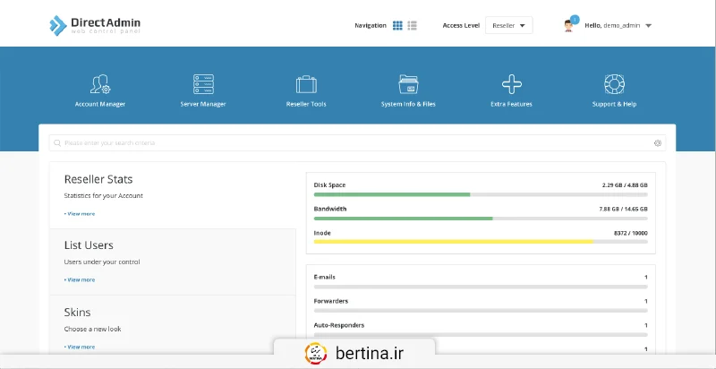Switch navigation to list view

pyautogui.click(x=412, y=25)
